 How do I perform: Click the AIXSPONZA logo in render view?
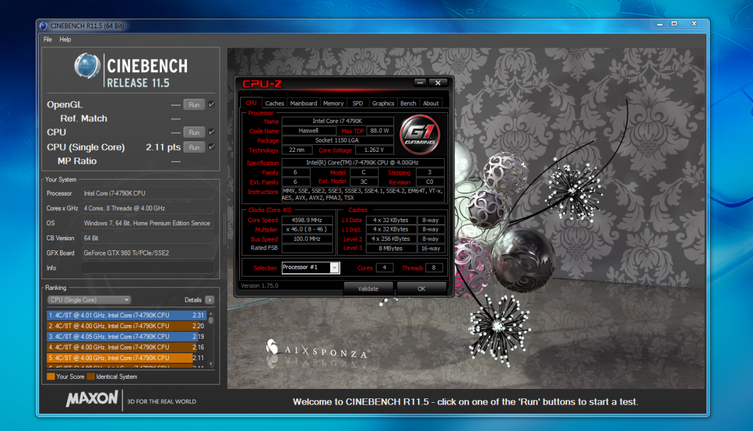tap(317, 350)
